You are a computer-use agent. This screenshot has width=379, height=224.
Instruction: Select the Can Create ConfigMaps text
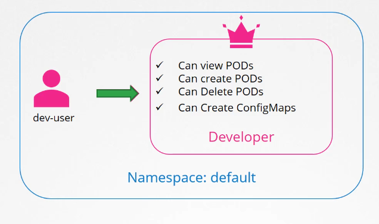pos(237,108)
